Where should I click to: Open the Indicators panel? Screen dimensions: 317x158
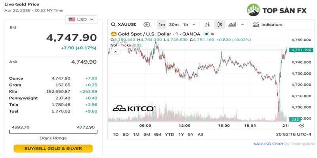point(267,24)
